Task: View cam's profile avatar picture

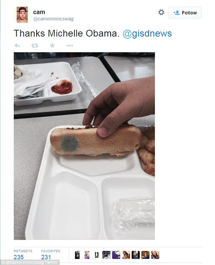Action: tap(22, 15)
